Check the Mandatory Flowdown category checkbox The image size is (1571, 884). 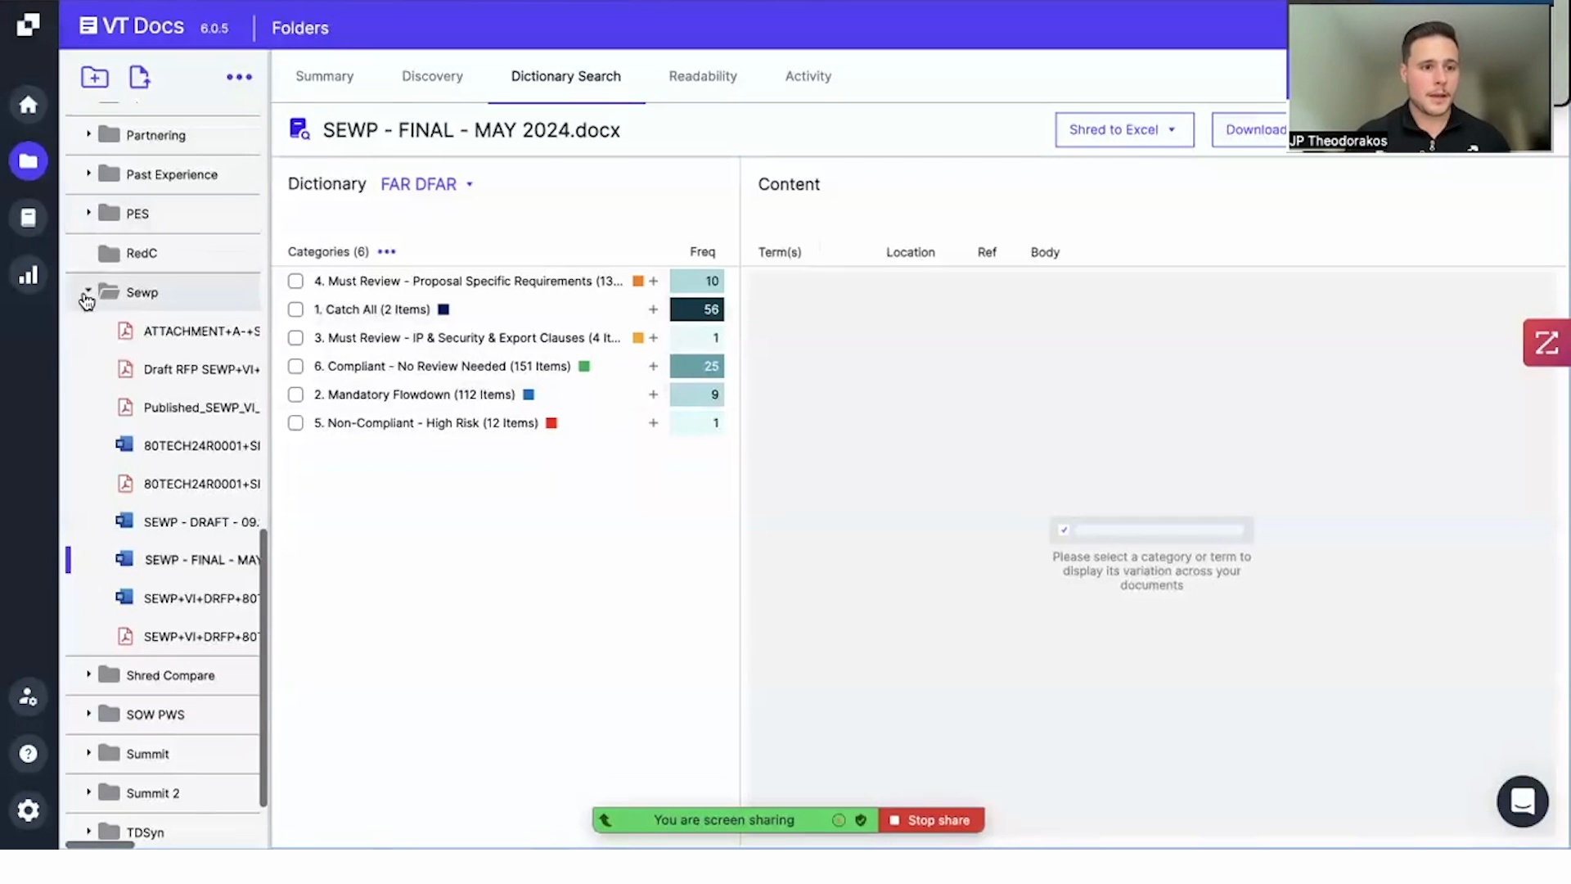click(295, 395)
